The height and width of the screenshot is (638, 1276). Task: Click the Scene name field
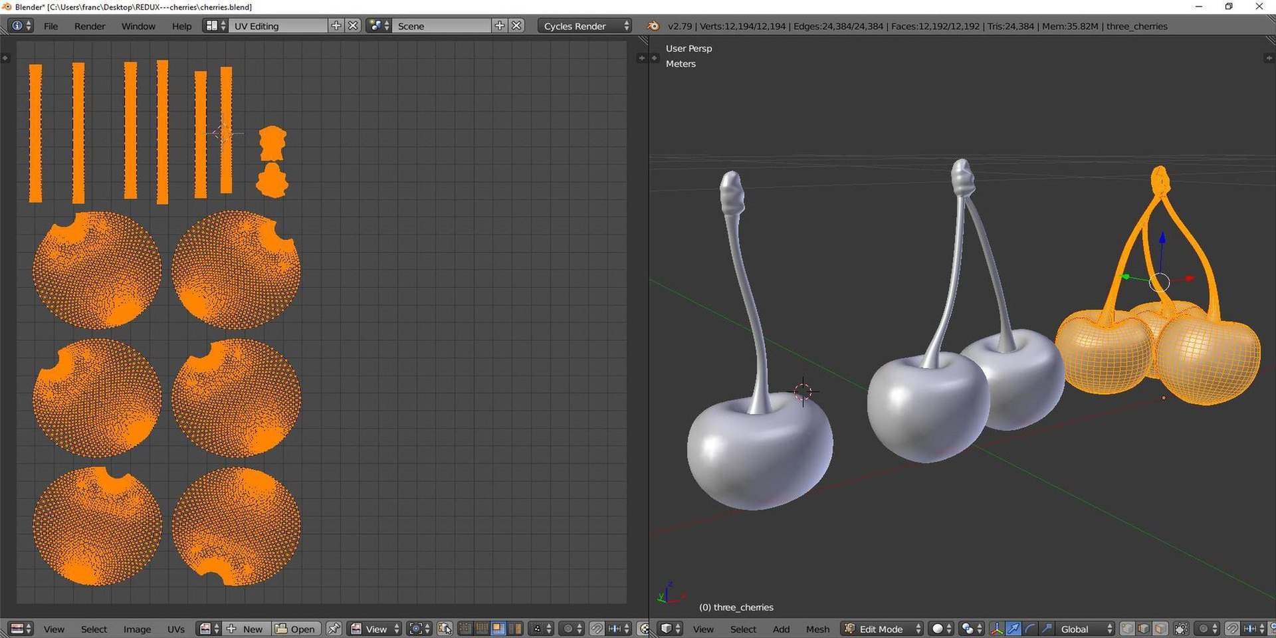click(441, 26)
